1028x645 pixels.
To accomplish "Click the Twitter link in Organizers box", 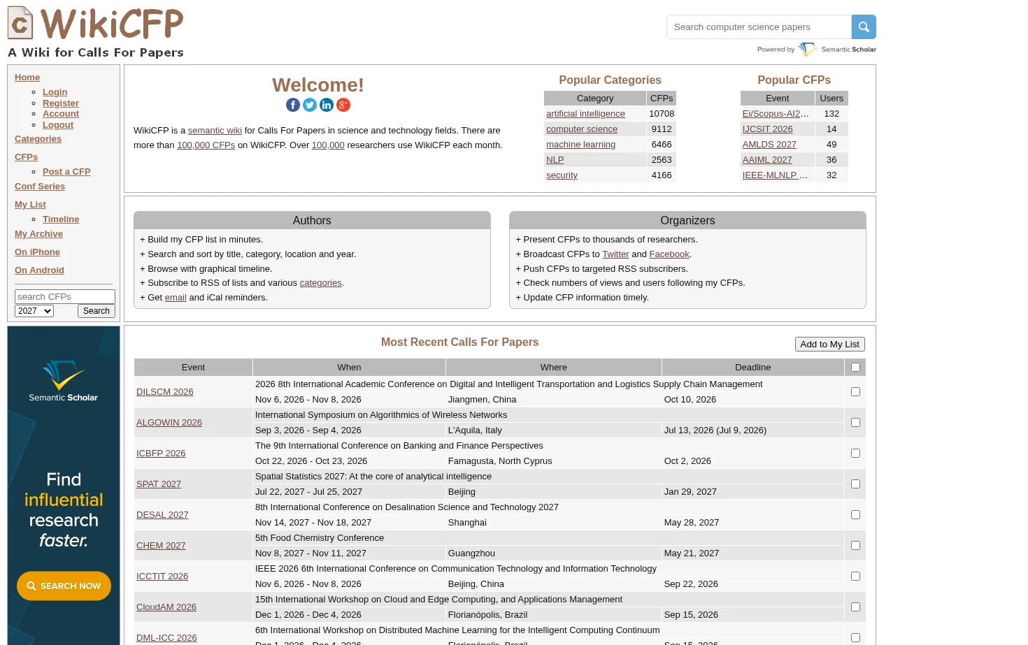I will click(x=615, y=254).
